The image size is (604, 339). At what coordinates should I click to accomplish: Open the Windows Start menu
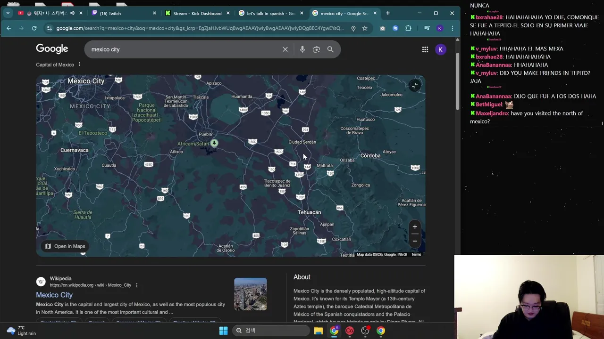pyautogui.click(x=223, y=331)
